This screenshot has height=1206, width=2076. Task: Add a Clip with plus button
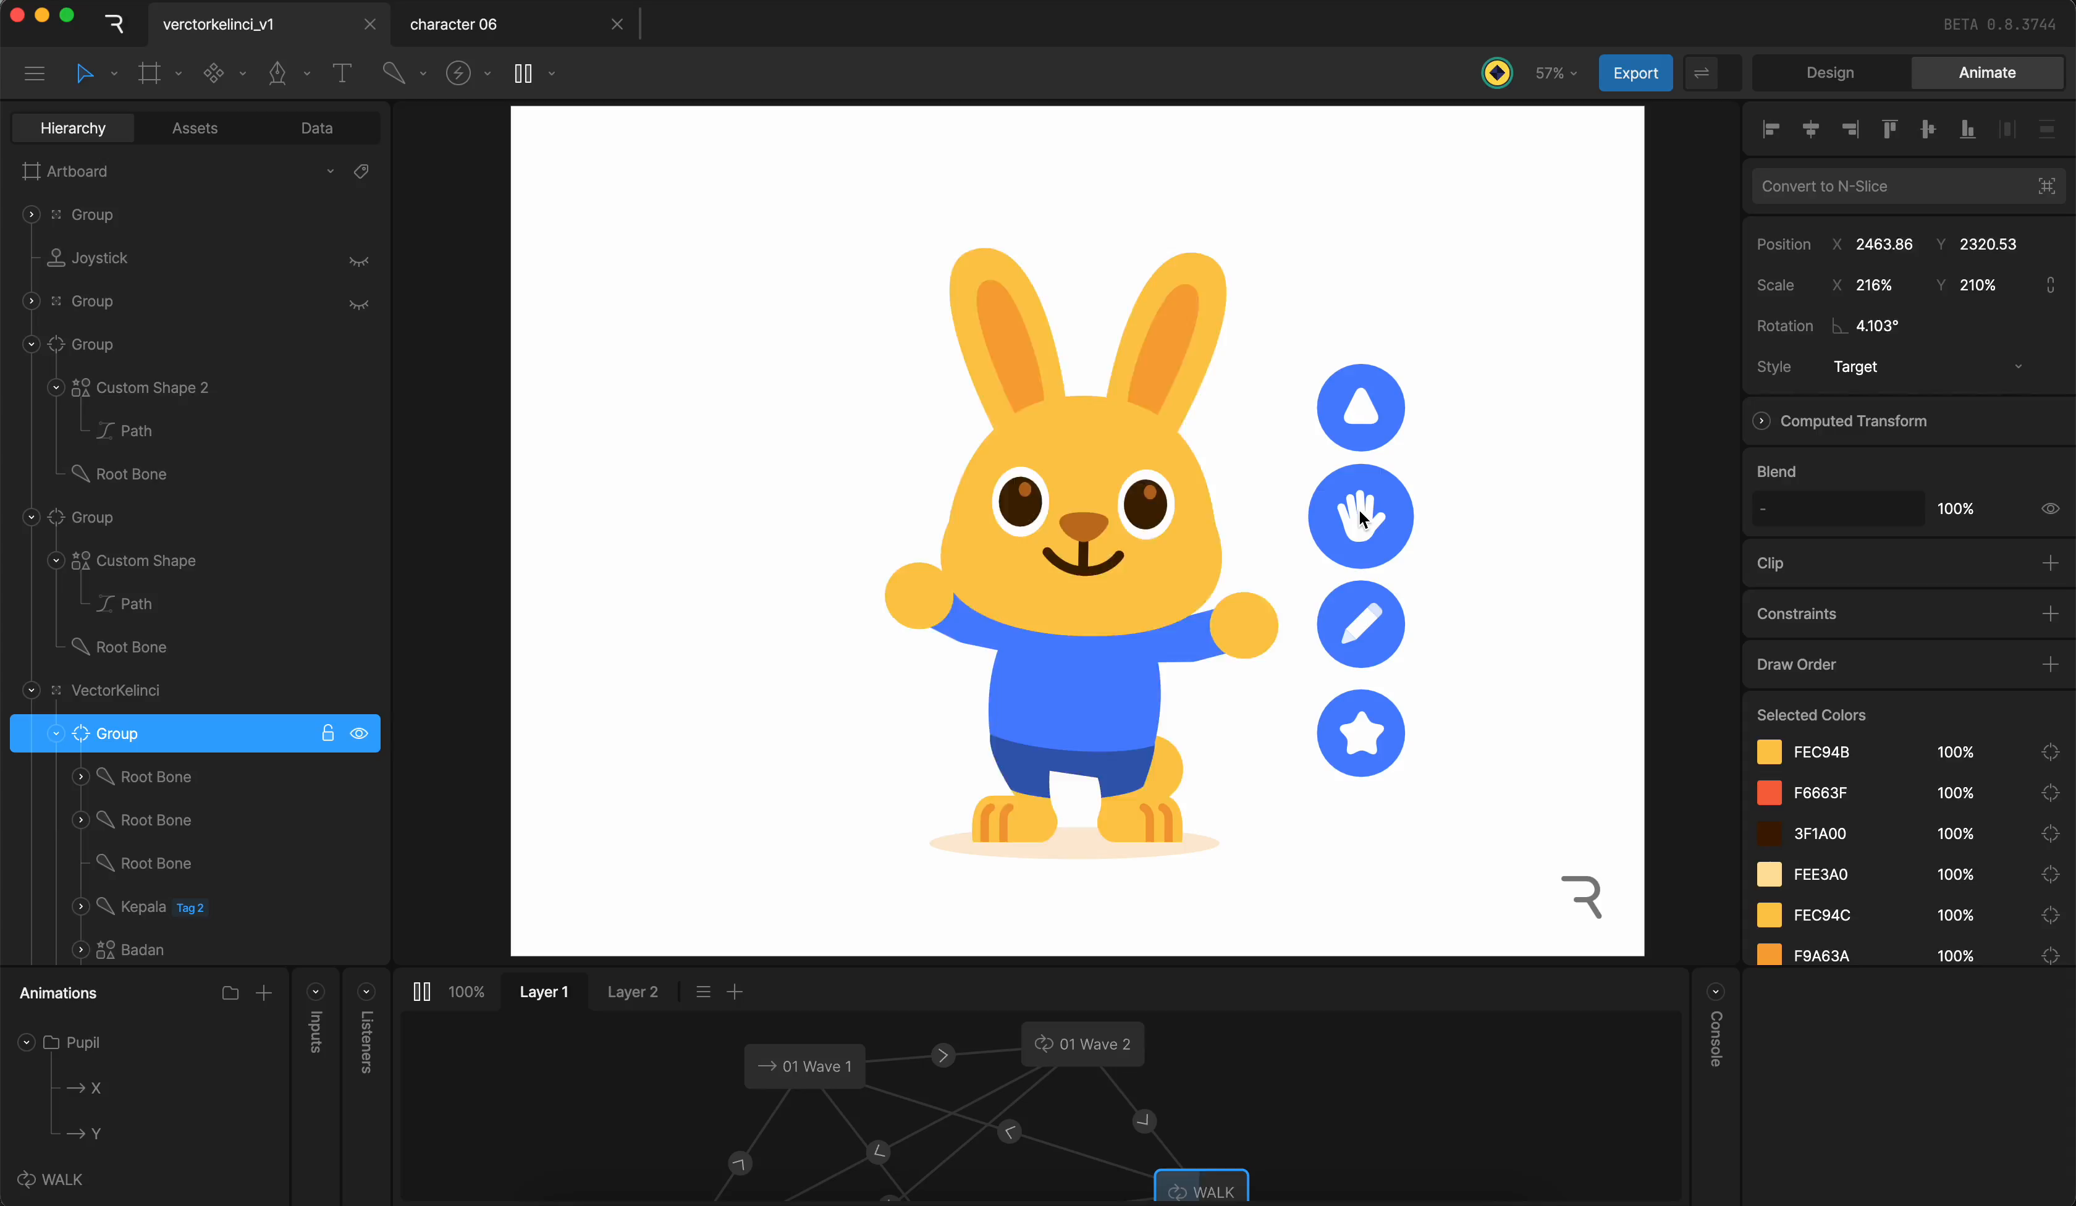[x=2051, y=563]
